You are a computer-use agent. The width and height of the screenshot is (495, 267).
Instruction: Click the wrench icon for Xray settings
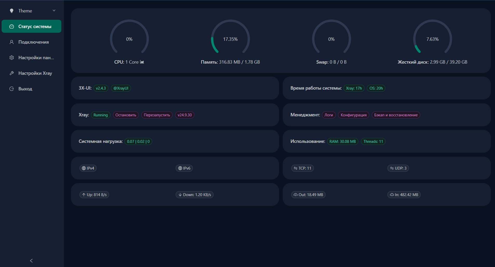(x=11, y=73)
